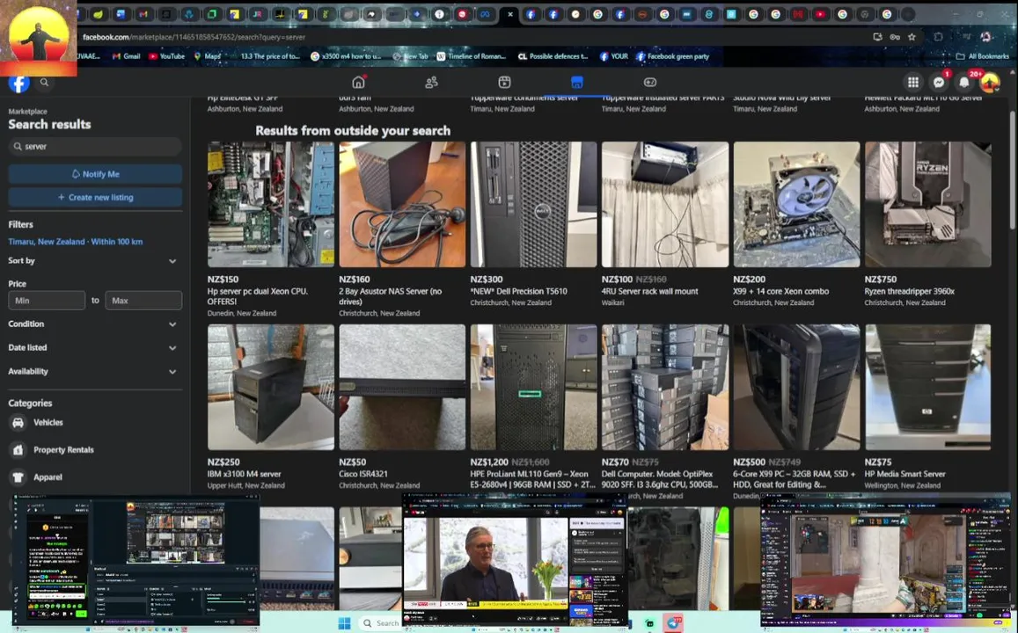Click the Min price field
Viewport: 1018px width, 633px height.
tap(47, 301)
